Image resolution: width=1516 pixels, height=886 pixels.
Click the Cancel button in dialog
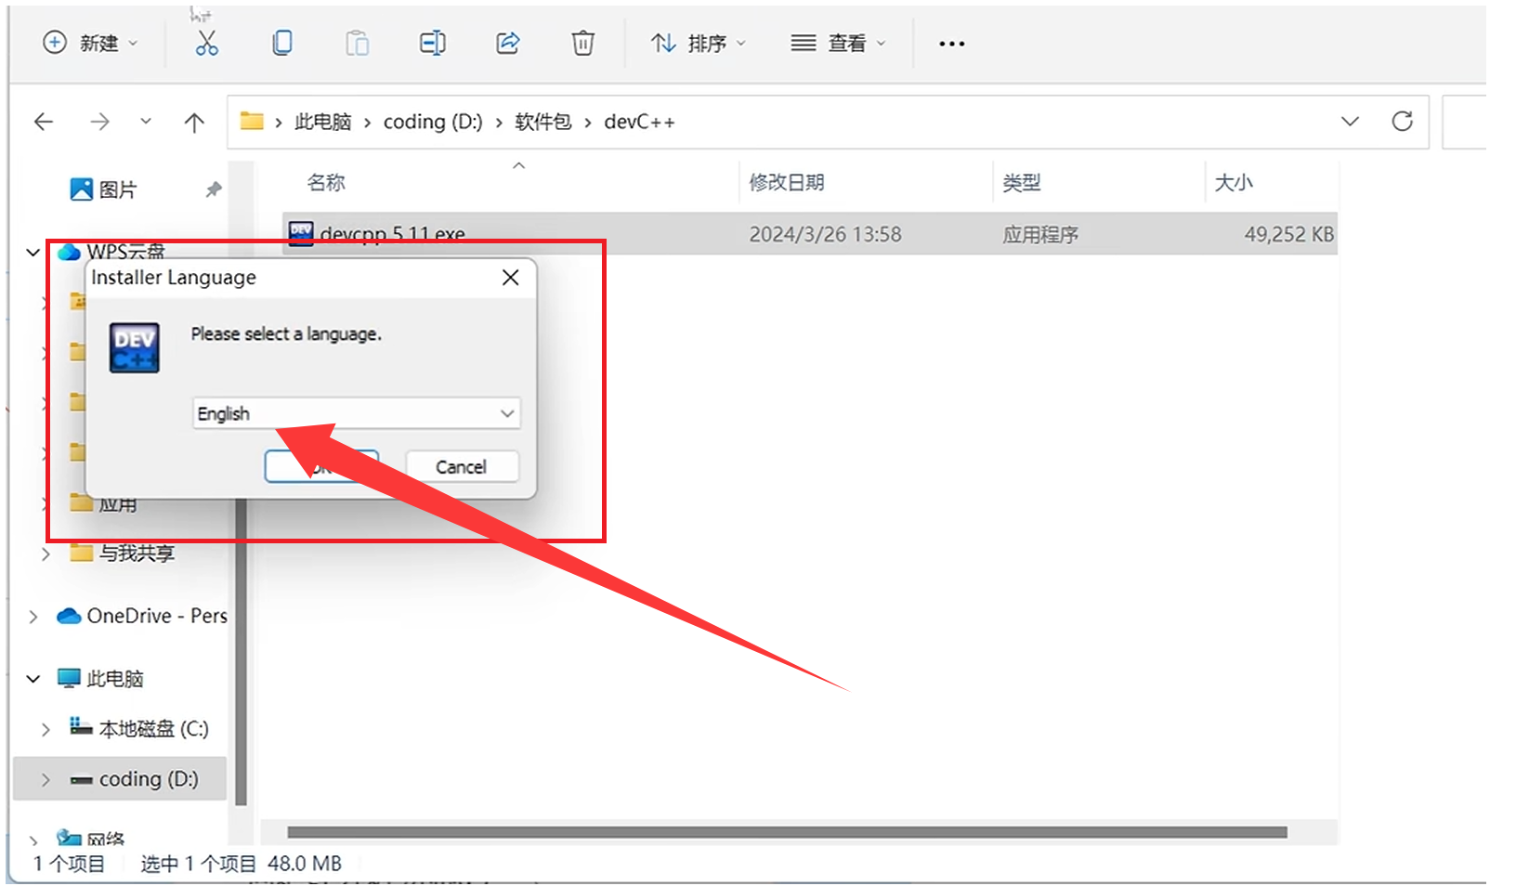(x=462, y=466)
